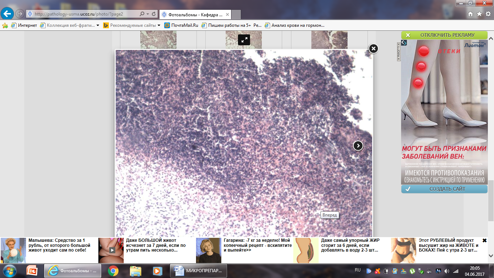Go back using the browser Back arrow
The width and height of the screenshot is (494, 278).
pyautogui.click(x=8, y=14)
